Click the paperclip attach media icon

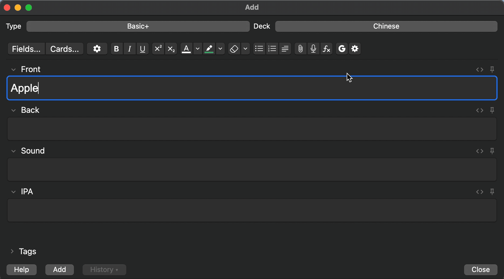coord(300,49)
